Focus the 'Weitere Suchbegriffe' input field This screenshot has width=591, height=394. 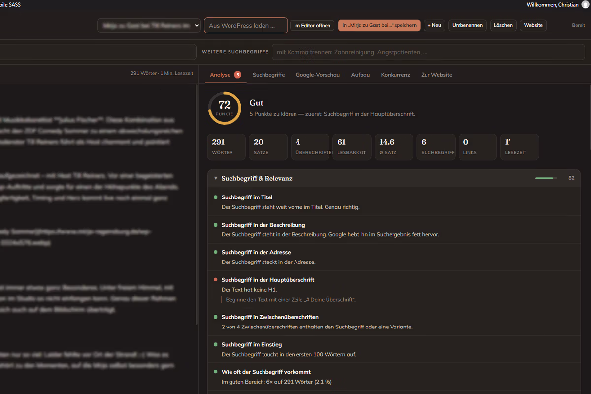click(x=428, y=52)
